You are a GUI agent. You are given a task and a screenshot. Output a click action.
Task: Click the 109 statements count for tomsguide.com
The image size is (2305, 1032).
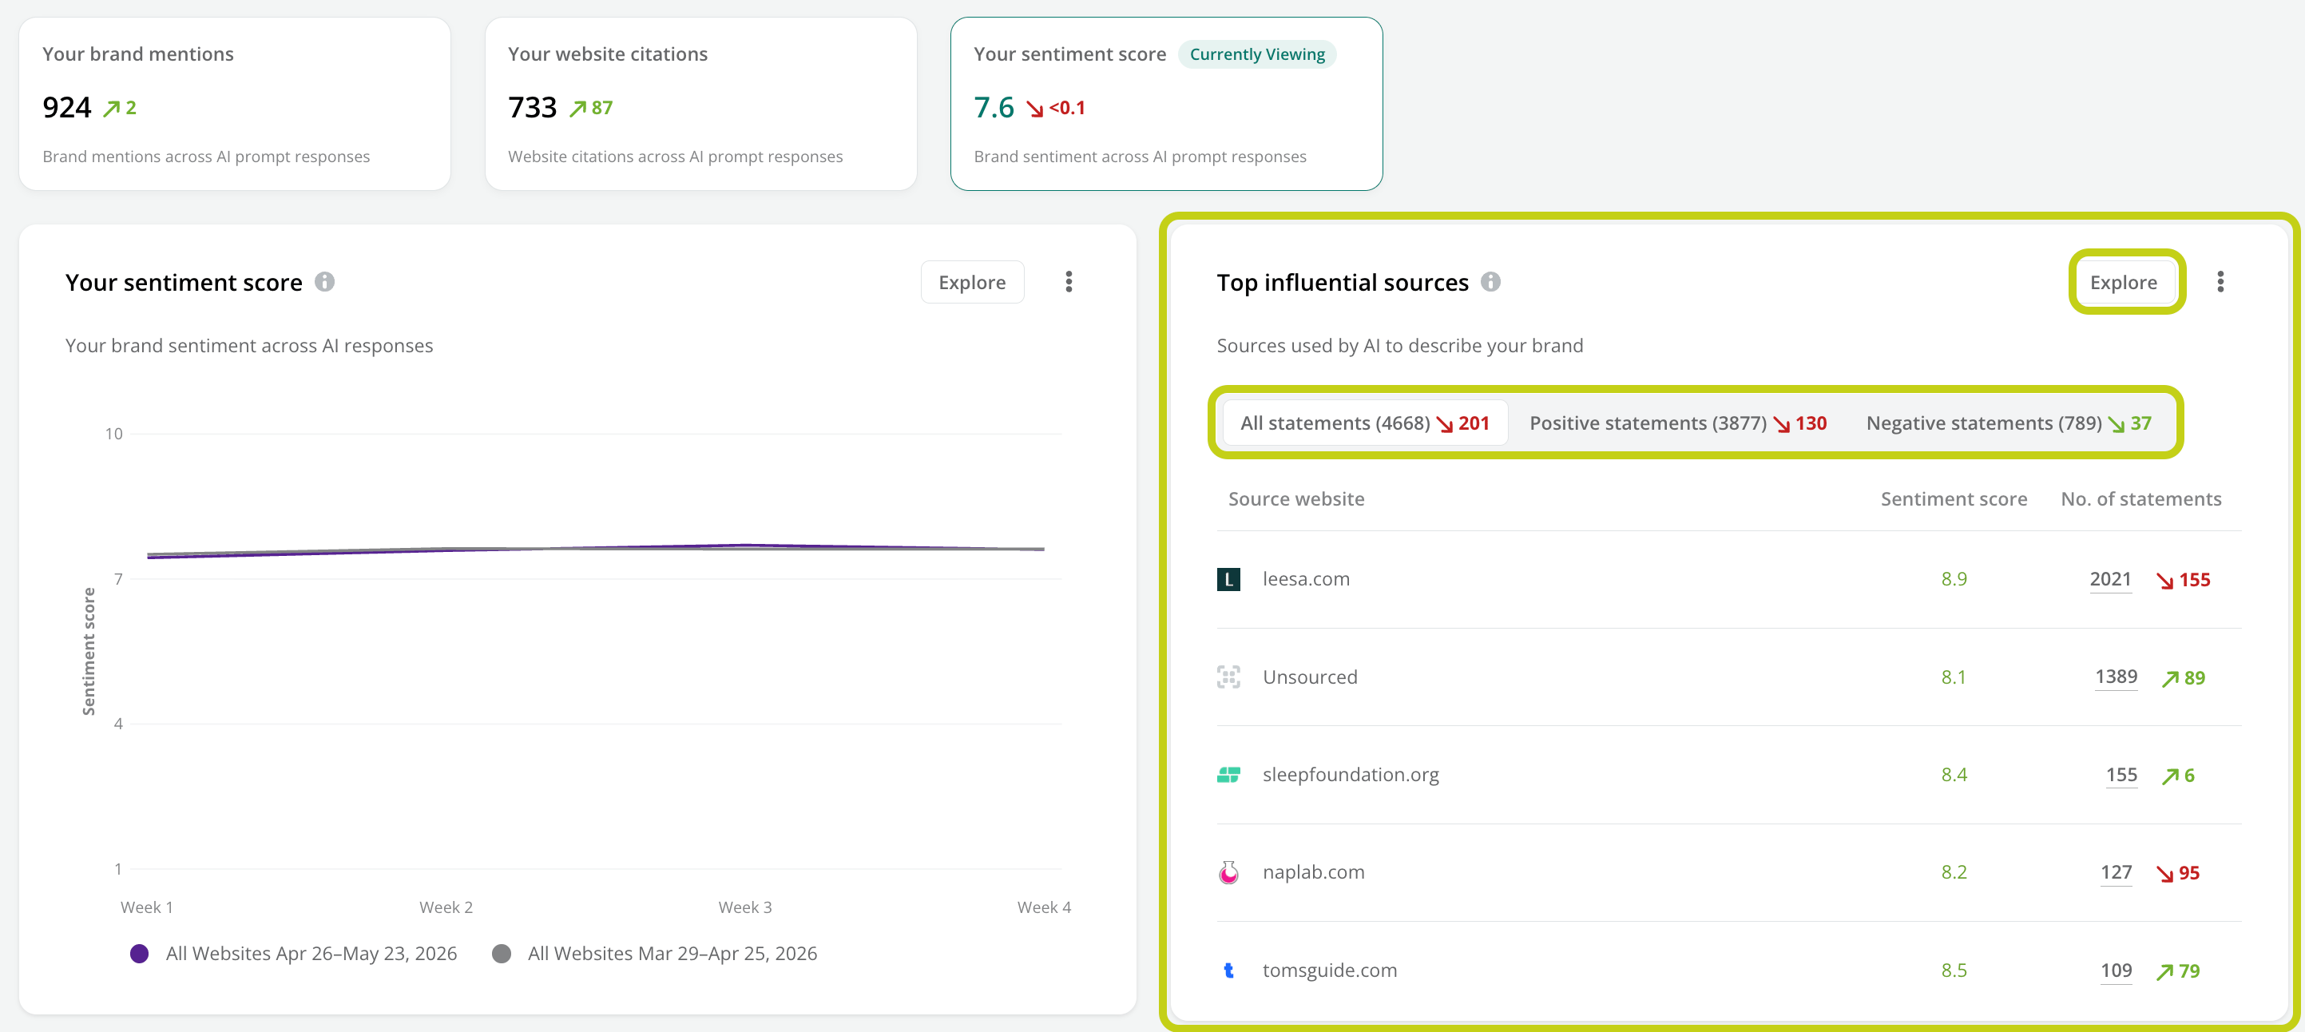pos(2115,970)
